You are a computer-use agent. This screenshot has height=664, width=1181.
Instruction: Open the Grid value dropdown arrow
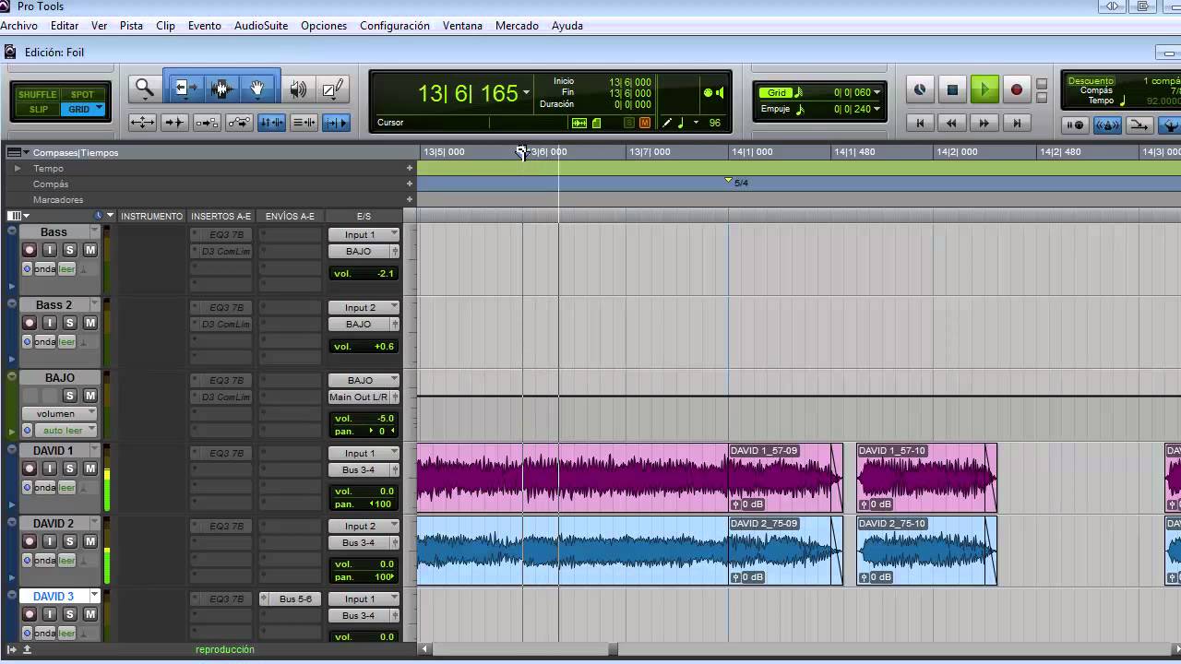tap(877, 92)
